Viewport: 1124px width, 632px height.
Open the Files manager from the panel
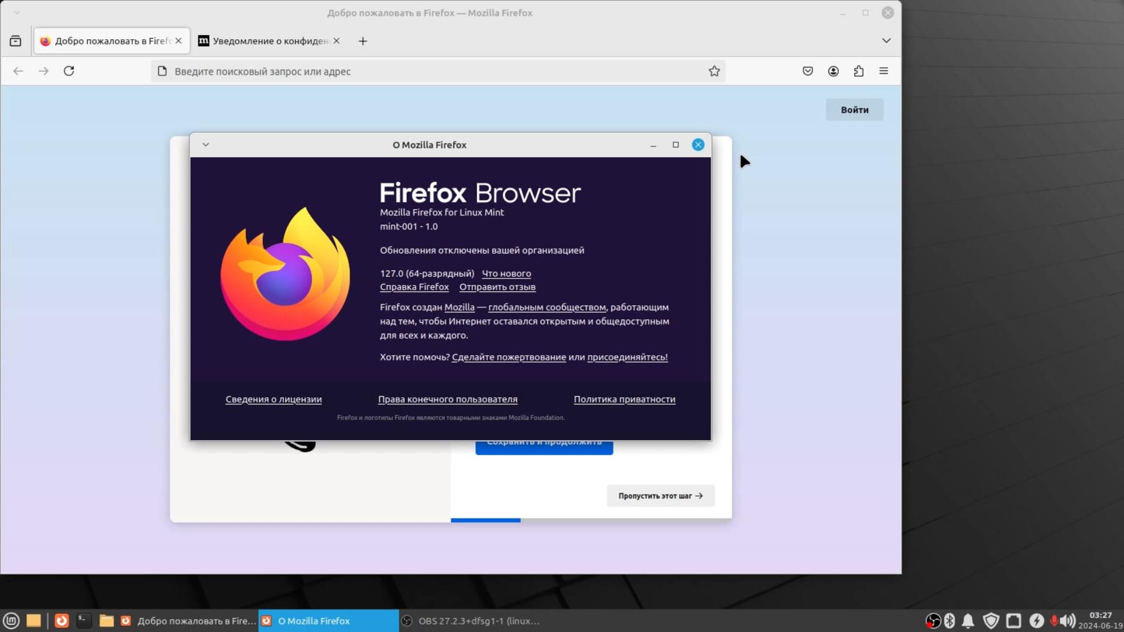point(107,620)
